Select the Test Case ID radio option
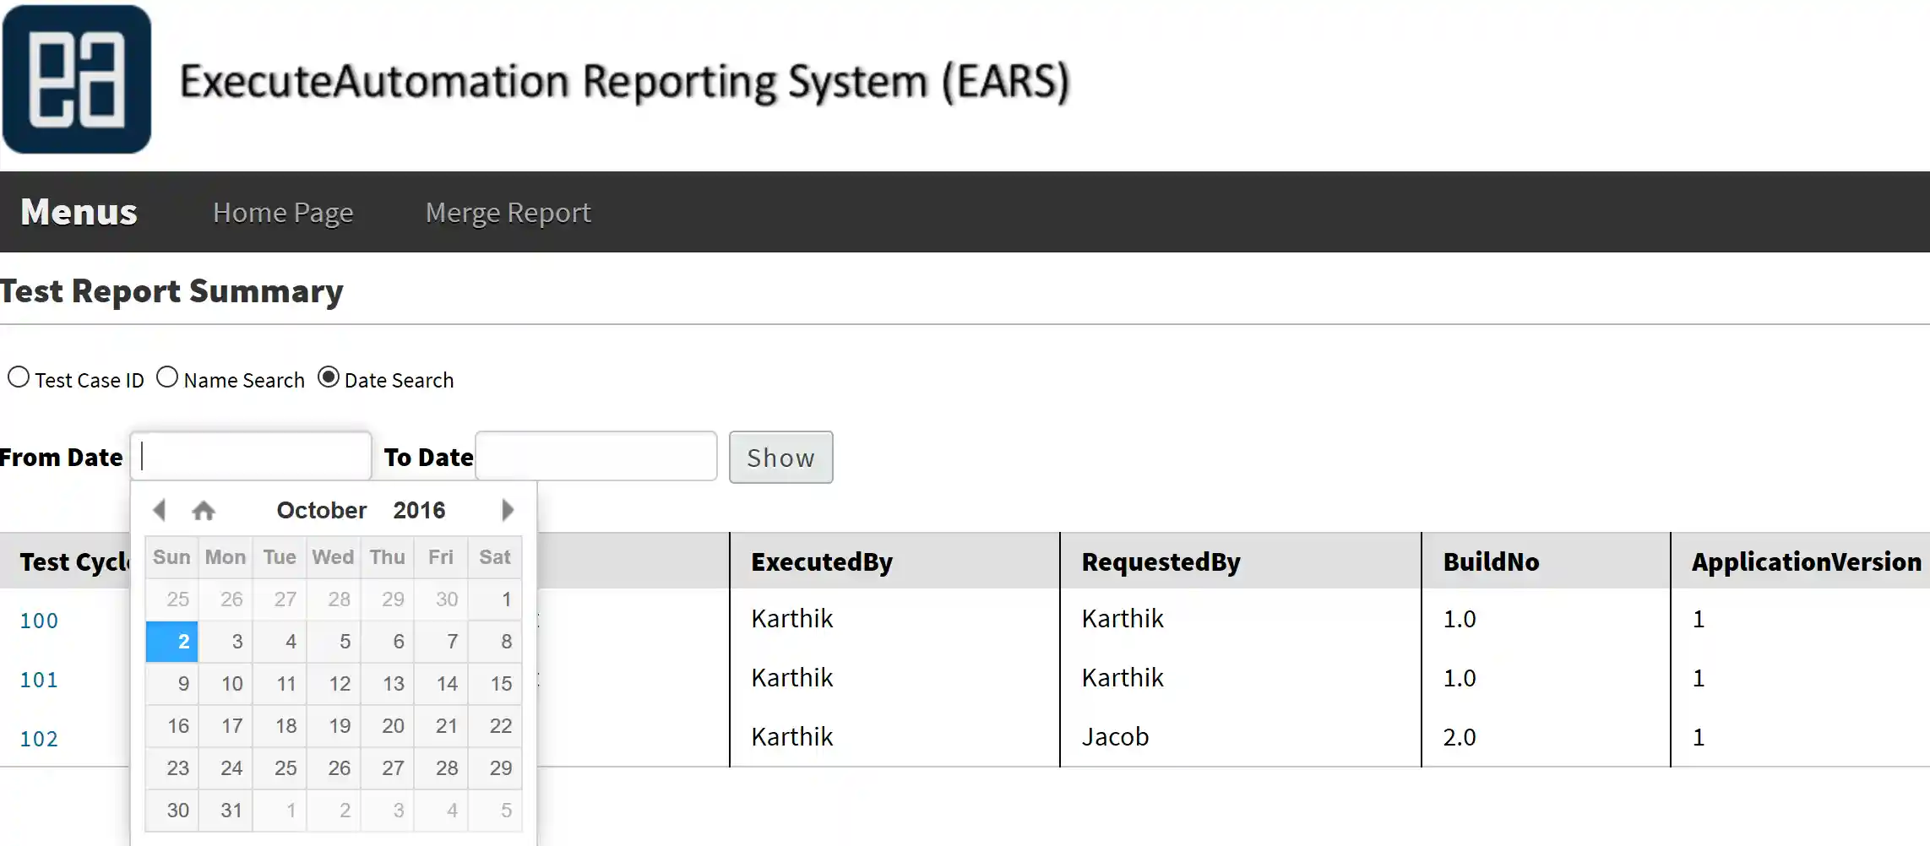 click(19, 377)
